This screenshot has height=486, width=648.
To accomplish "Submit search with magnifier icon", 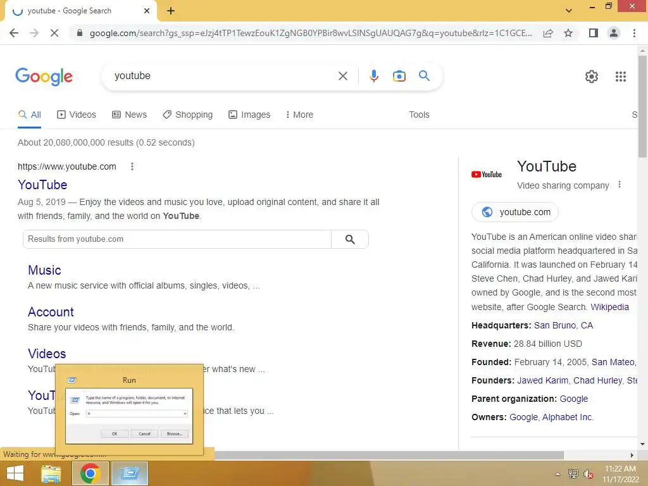I will pos(424,76).
